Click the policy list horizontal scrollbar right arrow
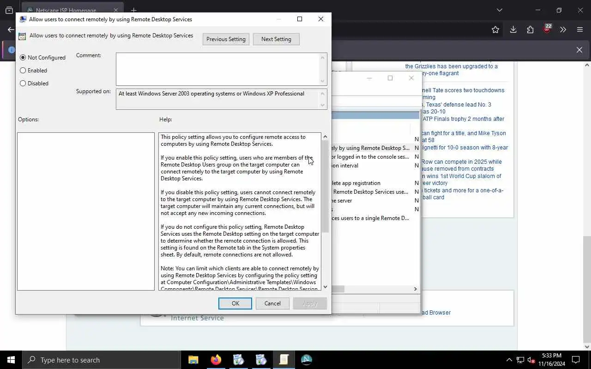This screenshot has width=591, height=369. 415,289
